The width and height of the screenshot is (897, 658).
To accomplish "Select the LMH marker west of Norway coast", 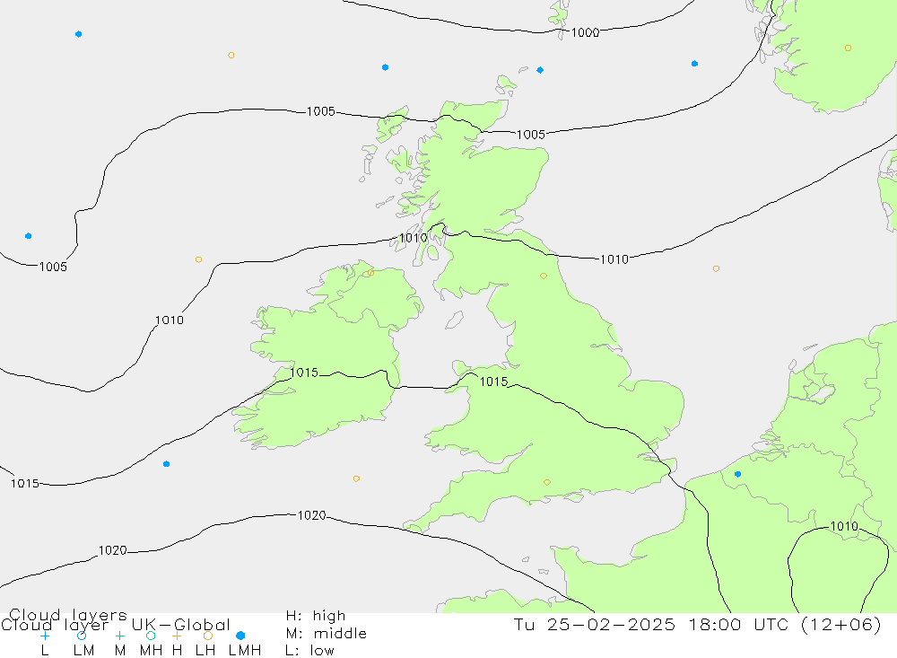I will pos(694,64).
